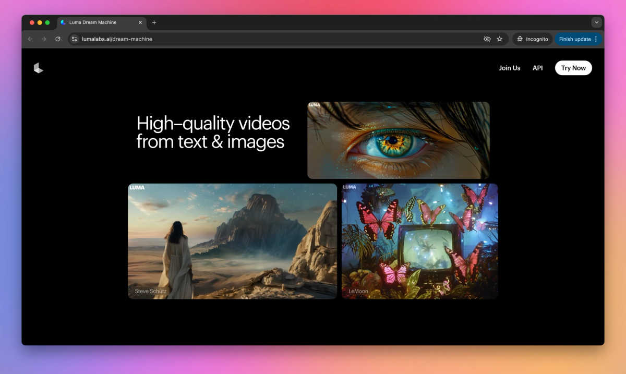The height and width of the screenshot is (374, 626).
Task: Click the browser forward arrow
Action: 44,39
